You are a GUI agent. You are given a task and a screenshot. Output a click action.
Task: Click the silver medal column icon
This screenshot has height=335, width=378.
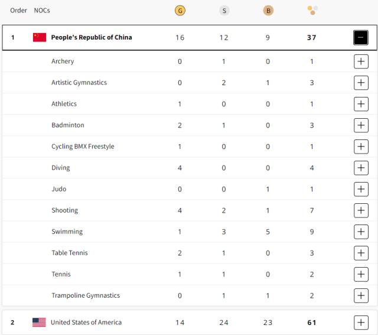[224, 10]
